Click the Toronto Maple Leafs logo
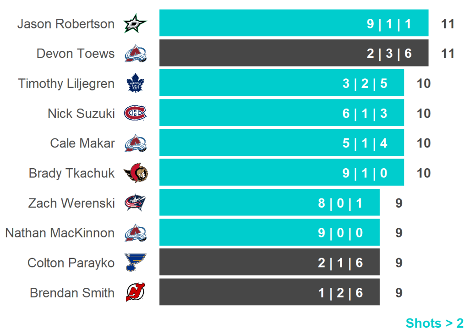This screenshot has width=469, height=335. 136,83
